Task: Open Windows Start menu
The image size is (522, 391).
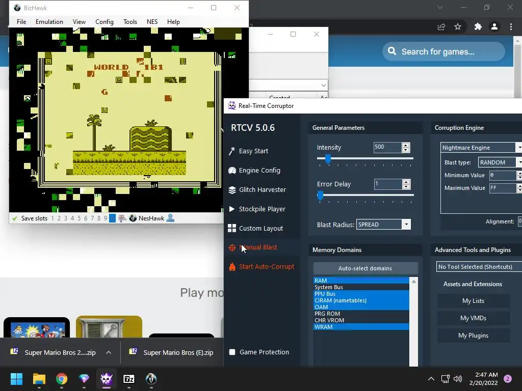Action: coord(16,379)
